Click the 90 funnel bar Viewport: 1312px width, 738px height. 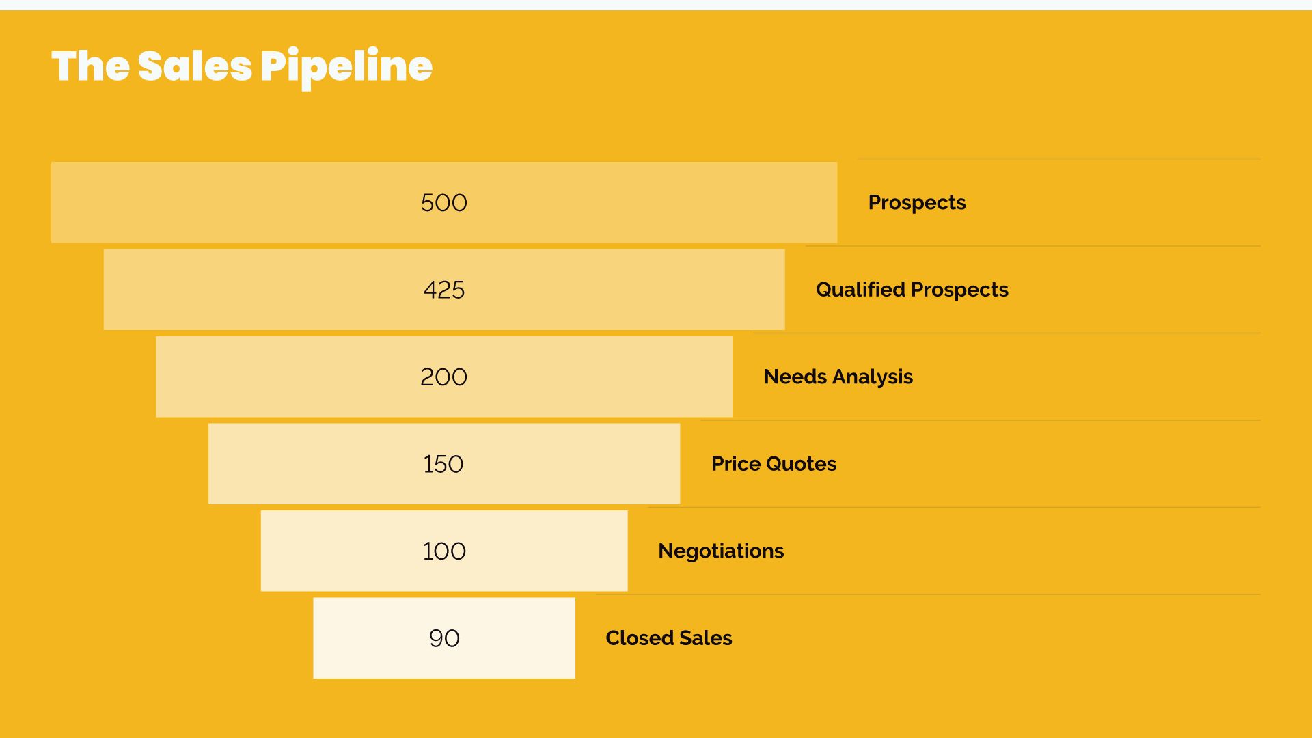pyautogui.click(x=444, y=638)
